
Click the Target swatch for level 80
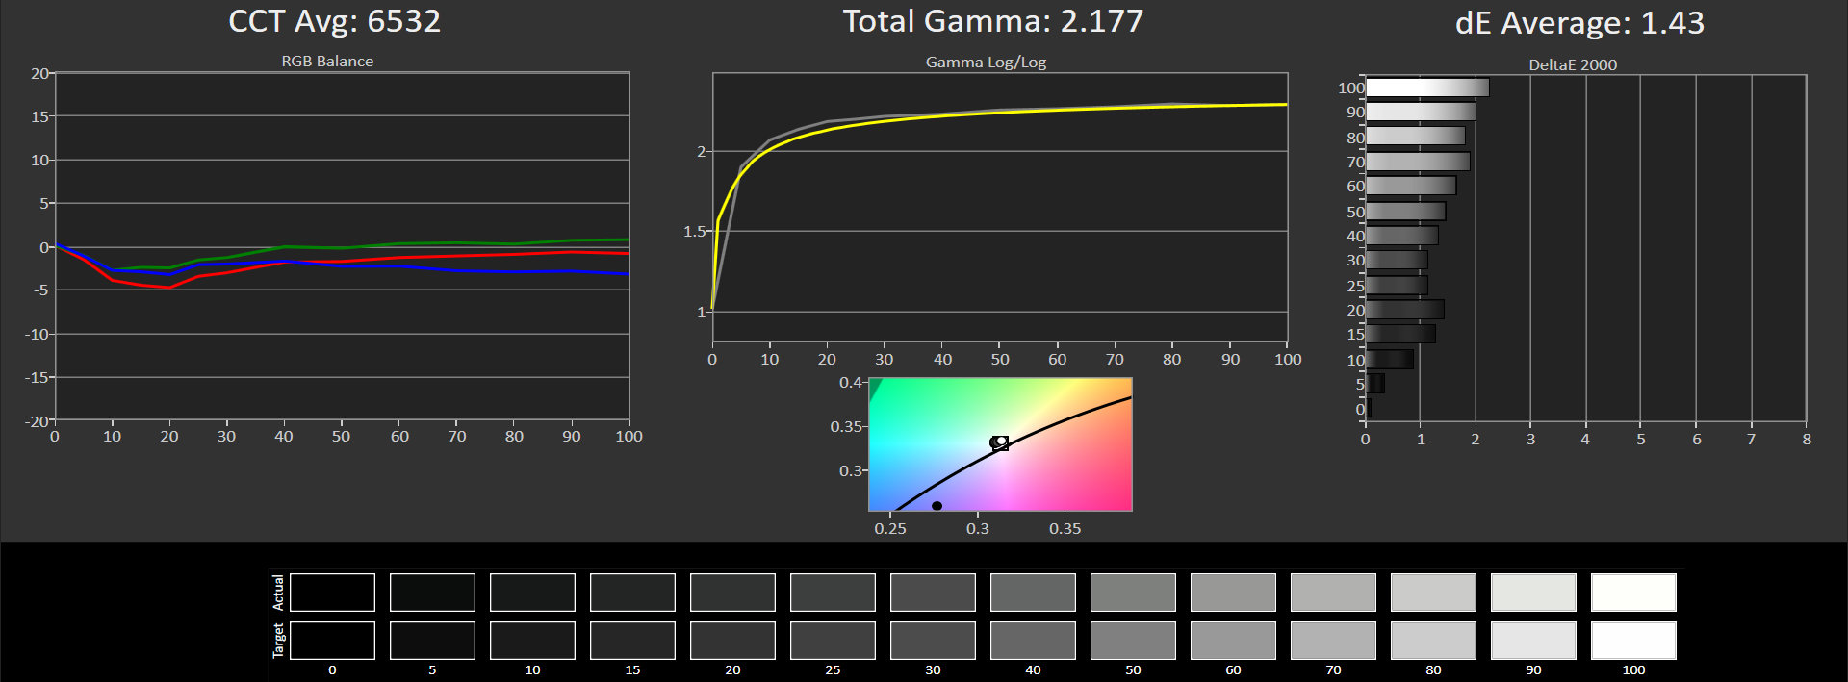pos(1433,641)
